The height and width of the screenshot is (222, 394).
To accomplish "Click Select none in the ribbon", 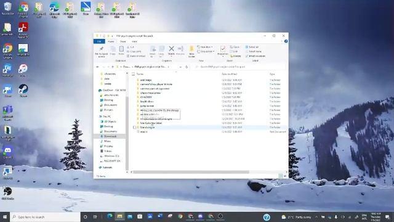I will [253, 51].
